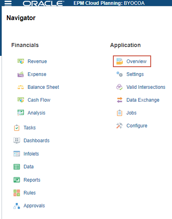Click the Configure hammer wrench icon
This screenshot has height=219, width=172.
point(119,126)
